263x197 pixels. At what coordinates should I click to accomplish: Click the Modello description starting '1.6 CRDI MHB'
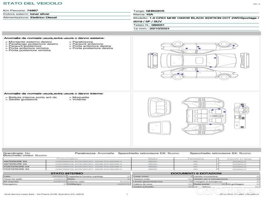click(x=196, y=20)
